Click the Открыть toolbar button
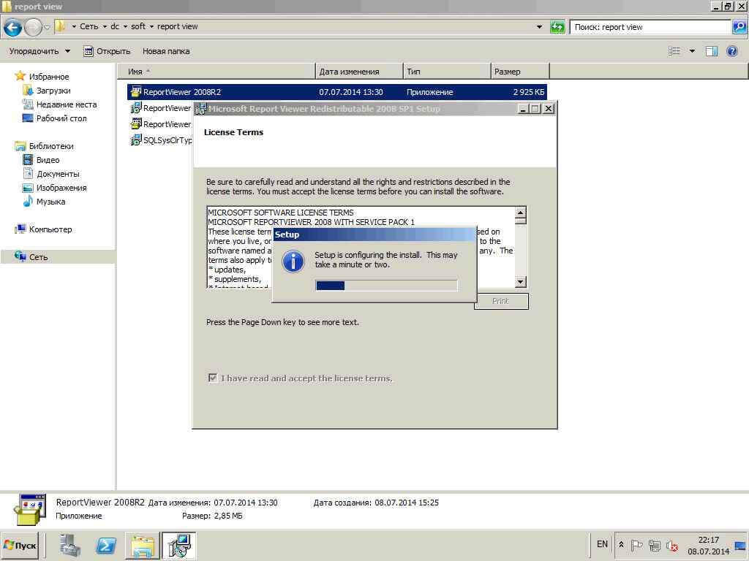Image resolution: width=749 pixels, height=561 pixels. (107, 51)
